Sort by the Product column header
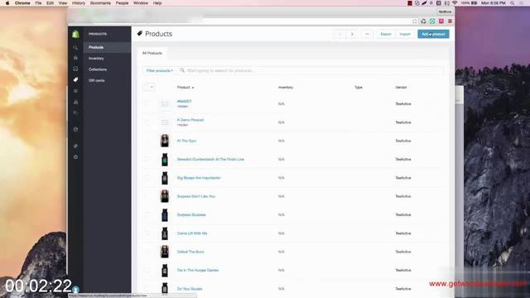The width and height of the screenshot is (530, 298). (185, 87)
